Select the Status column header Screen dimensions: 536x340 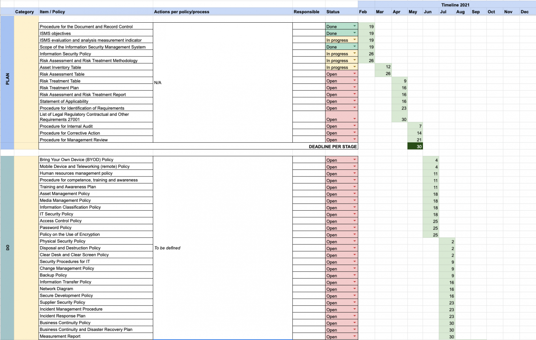click(333, 12)
